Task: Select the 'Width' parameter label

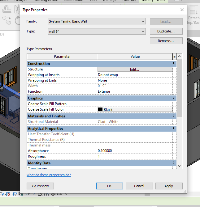Action: [x=33, y=86]
